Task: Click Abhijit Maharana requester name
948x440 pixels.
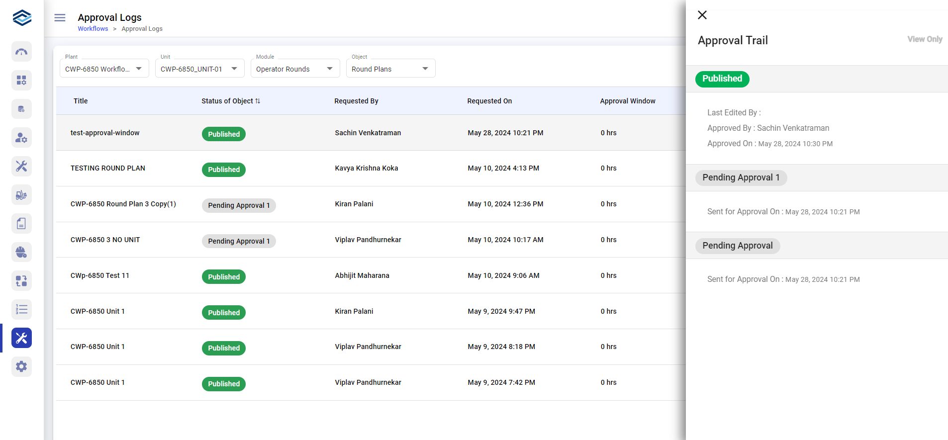Action: coord(362,275)
